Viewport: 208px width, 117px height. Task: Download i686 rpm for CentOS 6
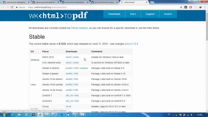click(77, 101)
